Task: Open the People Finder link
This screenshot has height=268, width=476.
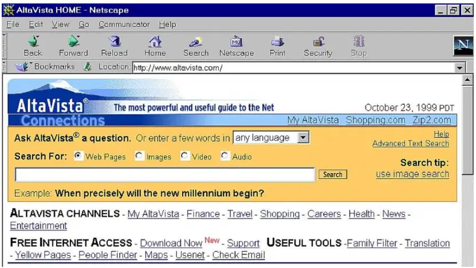Action: (108, 255)
